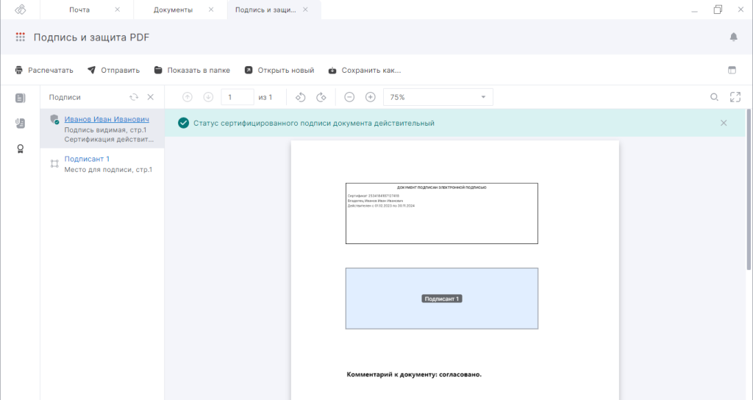Image resolution: width=753 pixels, height=400 pixels.
Task: Click the page number input field
Action: [238, 97]
